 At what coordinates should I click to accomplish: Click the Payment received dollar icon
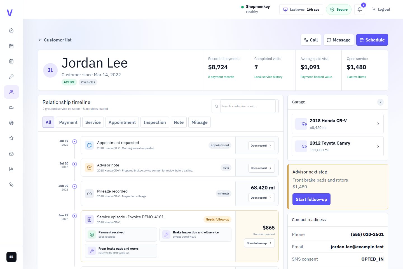click(92, 235)
